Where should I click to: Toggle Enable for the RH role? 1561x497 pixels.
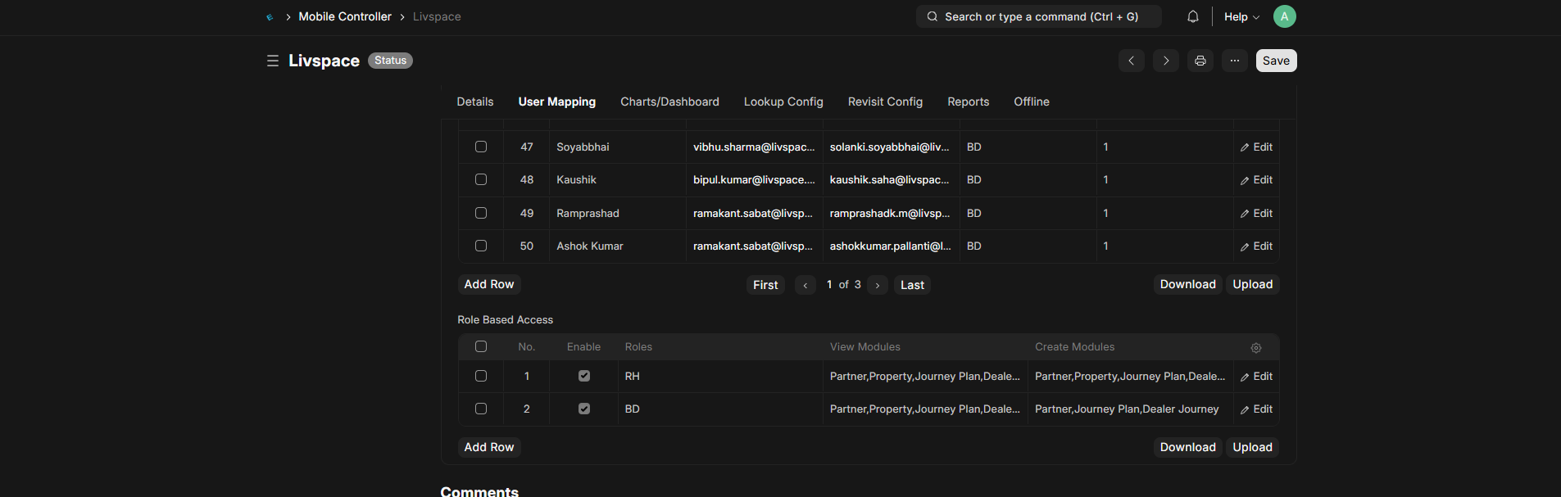[584, 376]
